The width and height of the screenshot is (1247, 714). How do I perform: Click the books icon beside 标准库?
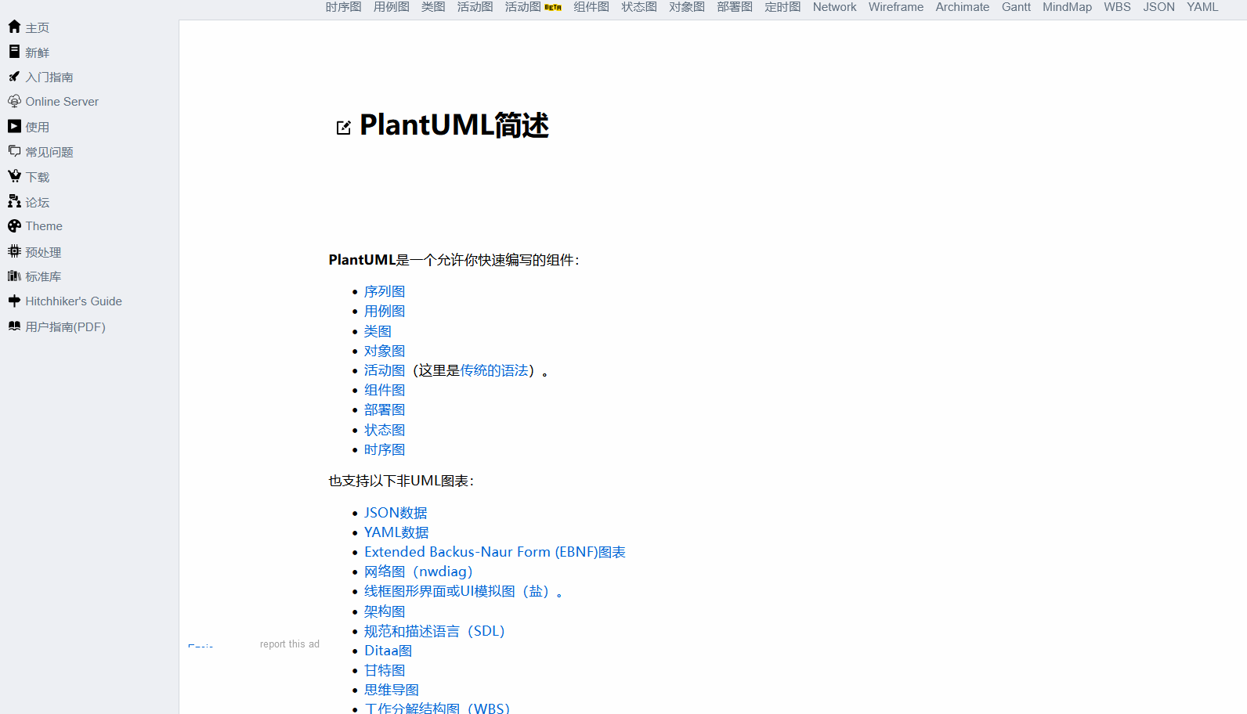14,276
